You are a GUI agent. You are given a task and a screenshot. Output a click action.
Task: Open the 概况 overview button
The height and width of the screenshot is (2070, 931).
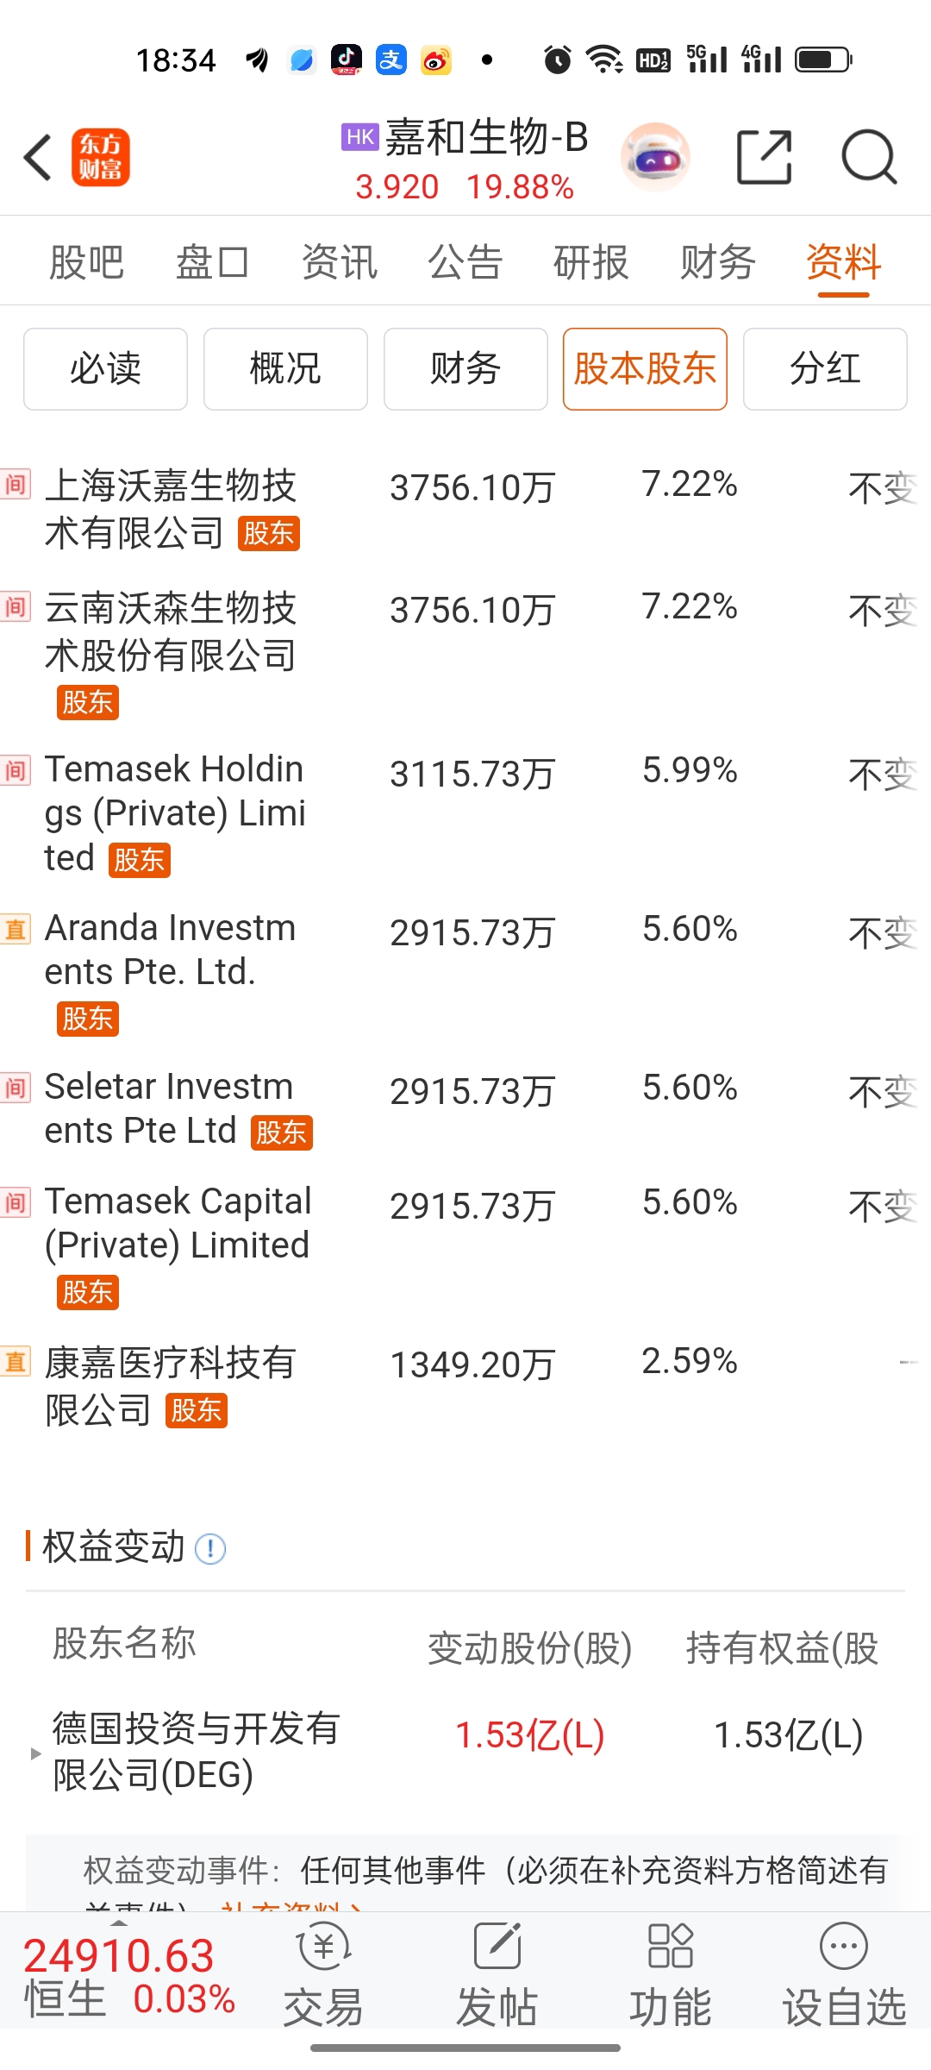(285, 369)
